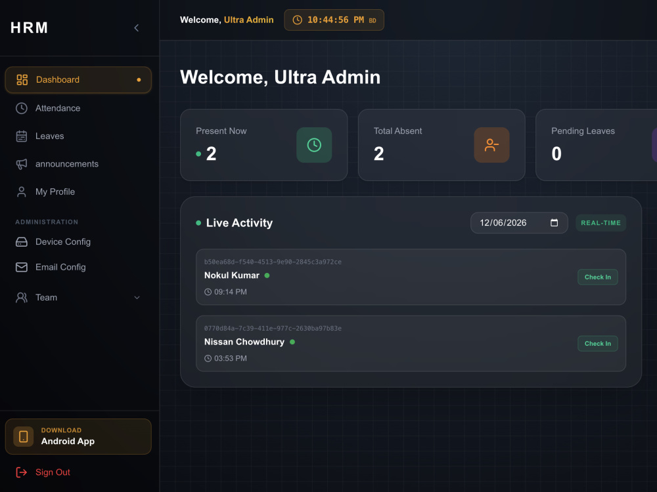Click the Android App phone icon
The image size is (657, 492).
(24, 436)
